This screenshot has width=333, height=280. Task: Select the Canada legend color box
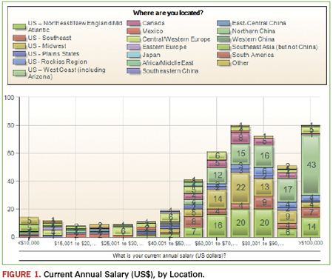(133, 23)
